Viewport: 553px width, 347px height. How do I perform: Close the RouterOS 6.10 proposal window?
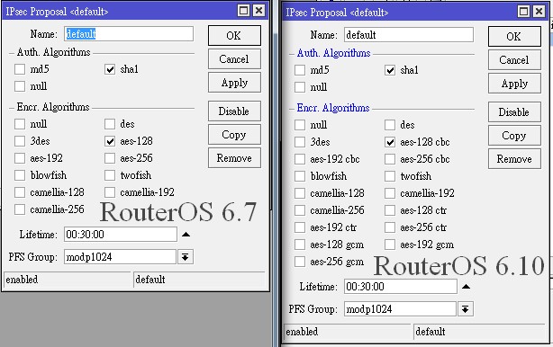point(539,12)
